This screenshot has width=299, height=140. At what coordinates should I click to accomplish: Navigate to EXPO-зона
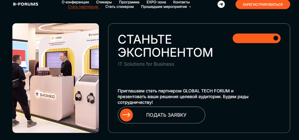click(156, 2)
